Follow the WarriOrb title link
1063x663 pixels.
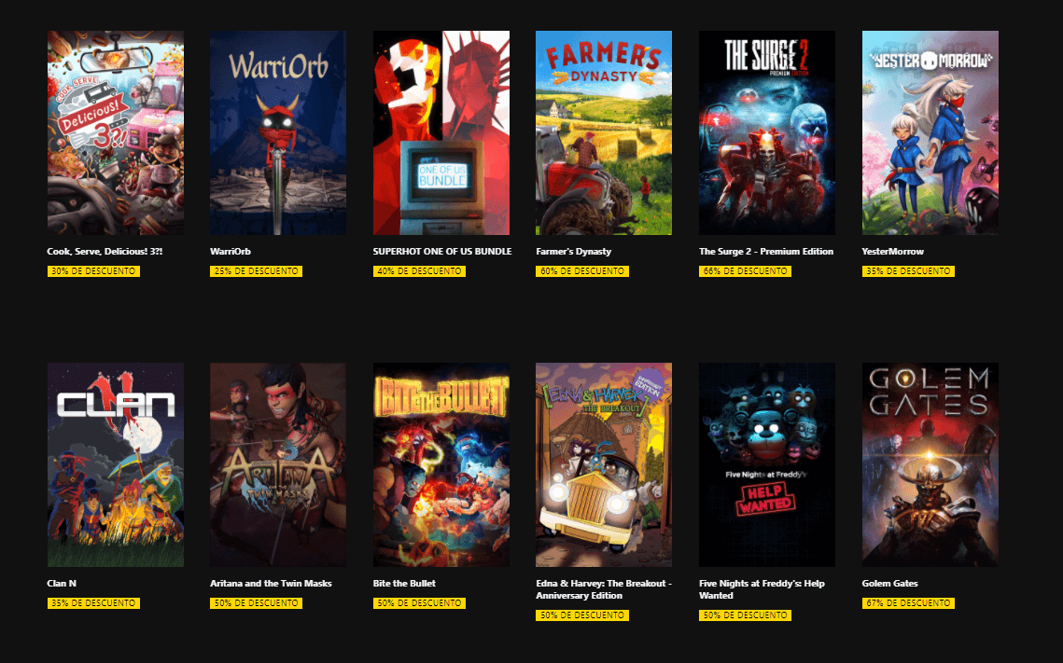(231, 251)
